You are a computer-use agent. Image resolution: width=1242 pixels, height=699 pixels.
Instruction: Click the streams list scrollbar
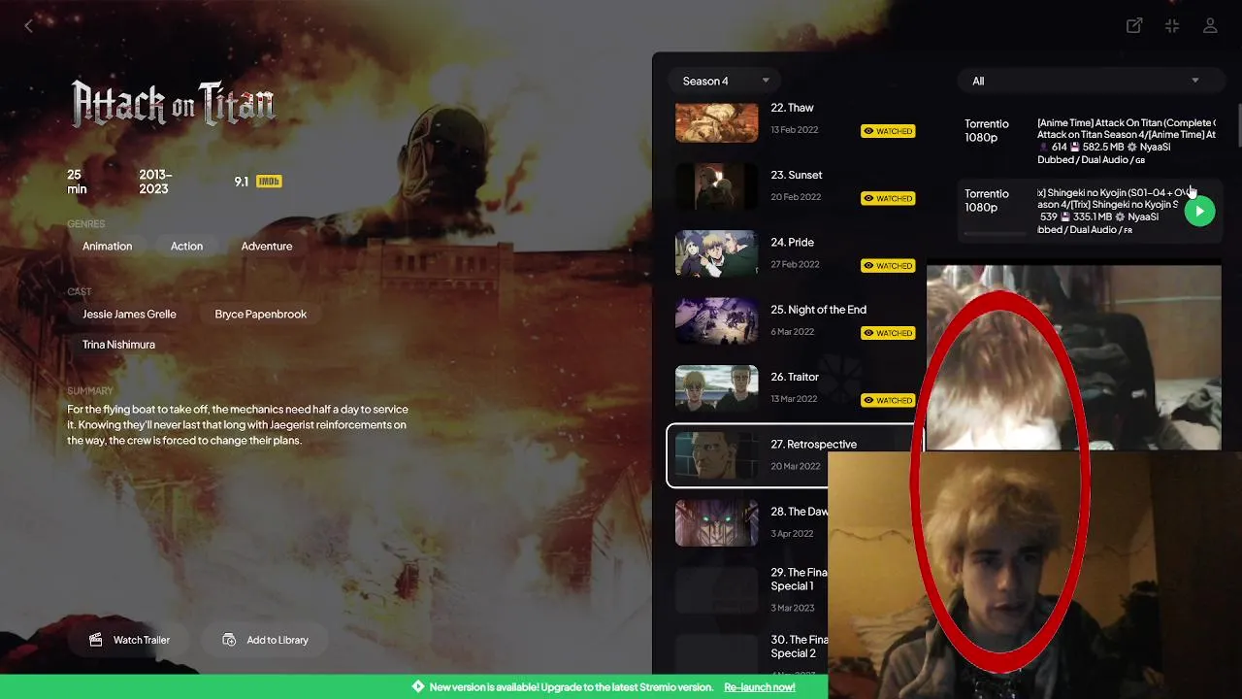pyautogui.click(x=1239, y=126)
